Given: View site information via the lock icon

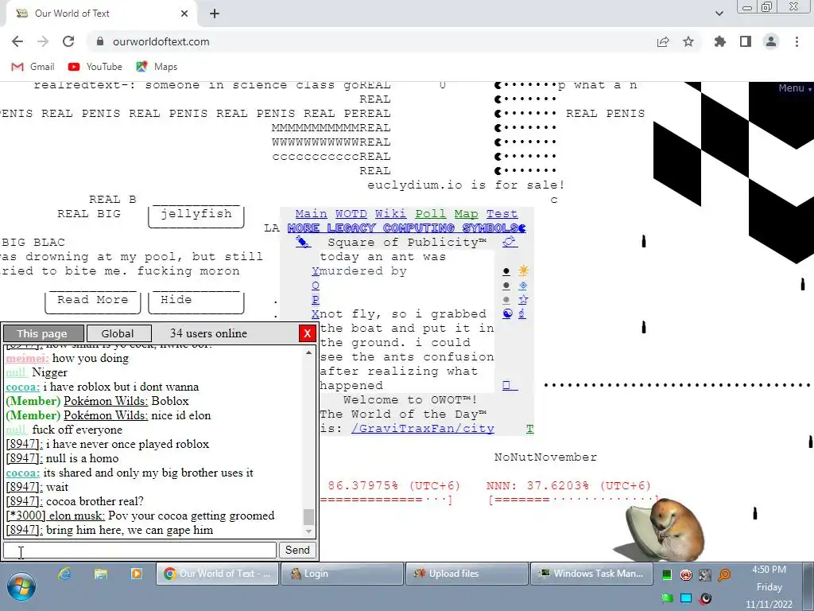Looking at the screenshot, I should tap(100, 41).
